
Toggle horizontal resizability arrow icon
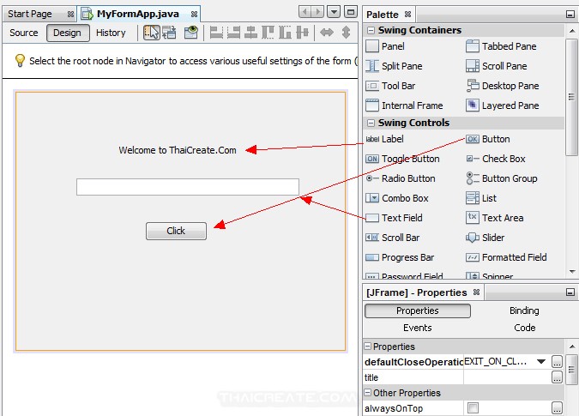(x=327, y=33)
